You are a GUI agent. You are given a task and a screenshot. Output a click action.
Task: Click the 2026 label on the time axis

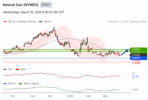(x=70, y=96)
